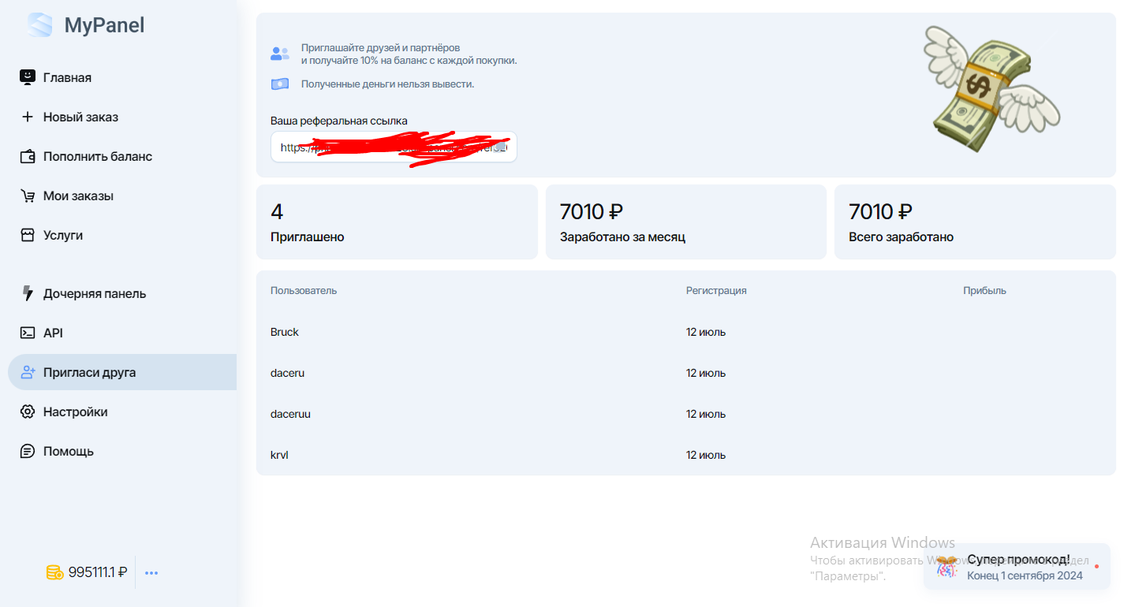This screenshot has height=607, width=1135.
Task: Click the cart icon for Мои заказы
Action: coord(28,196)
